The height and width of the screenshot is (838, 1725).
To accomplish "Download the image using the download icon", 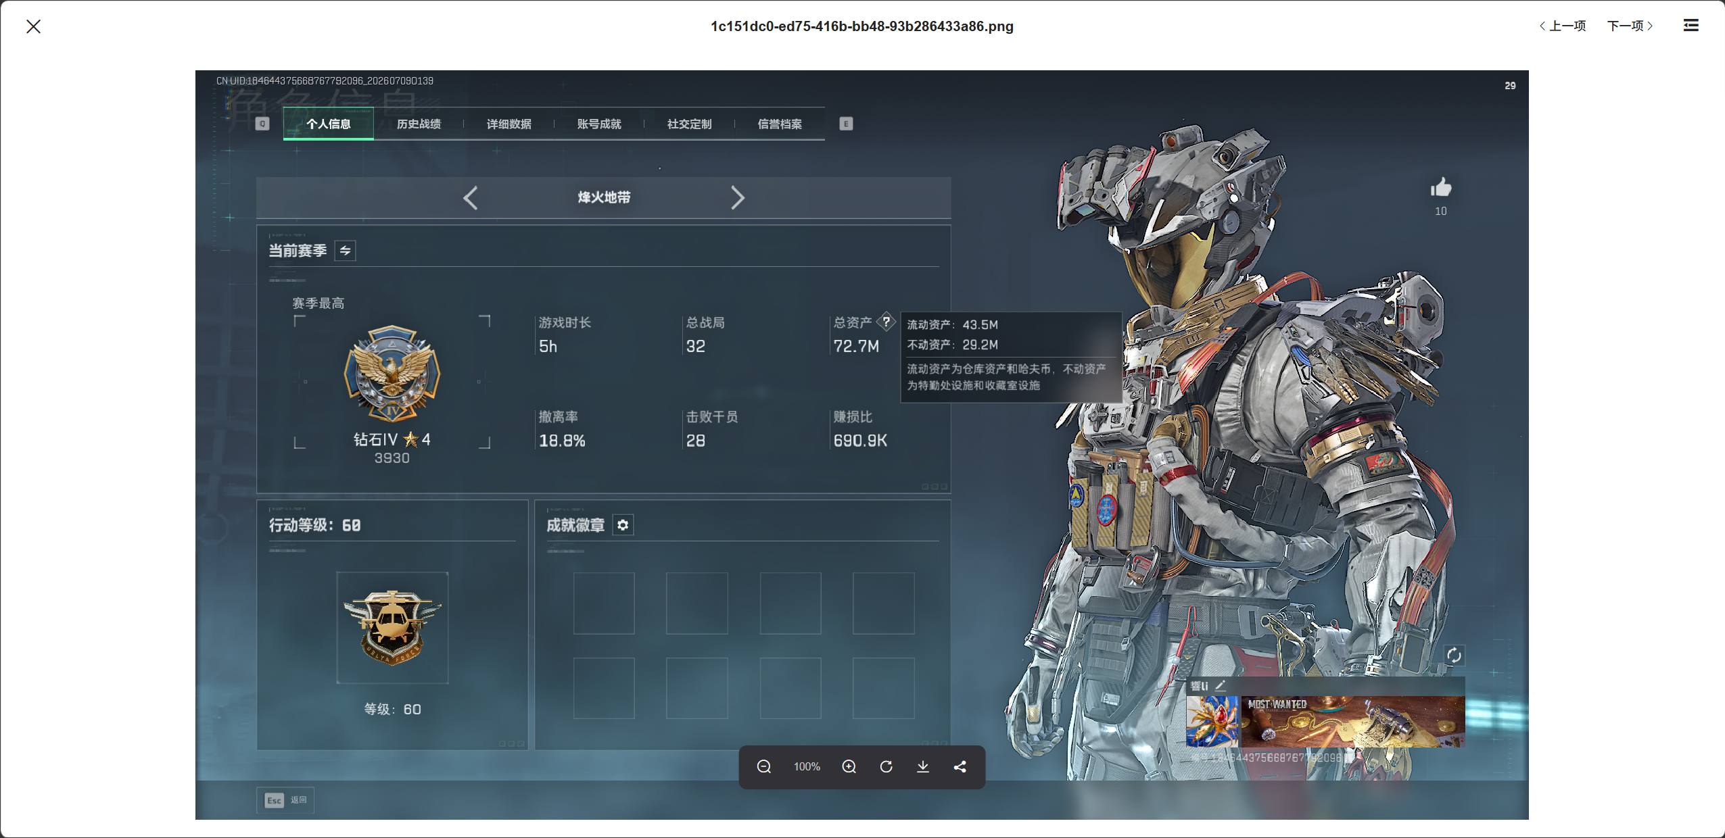I will point(922,766).
